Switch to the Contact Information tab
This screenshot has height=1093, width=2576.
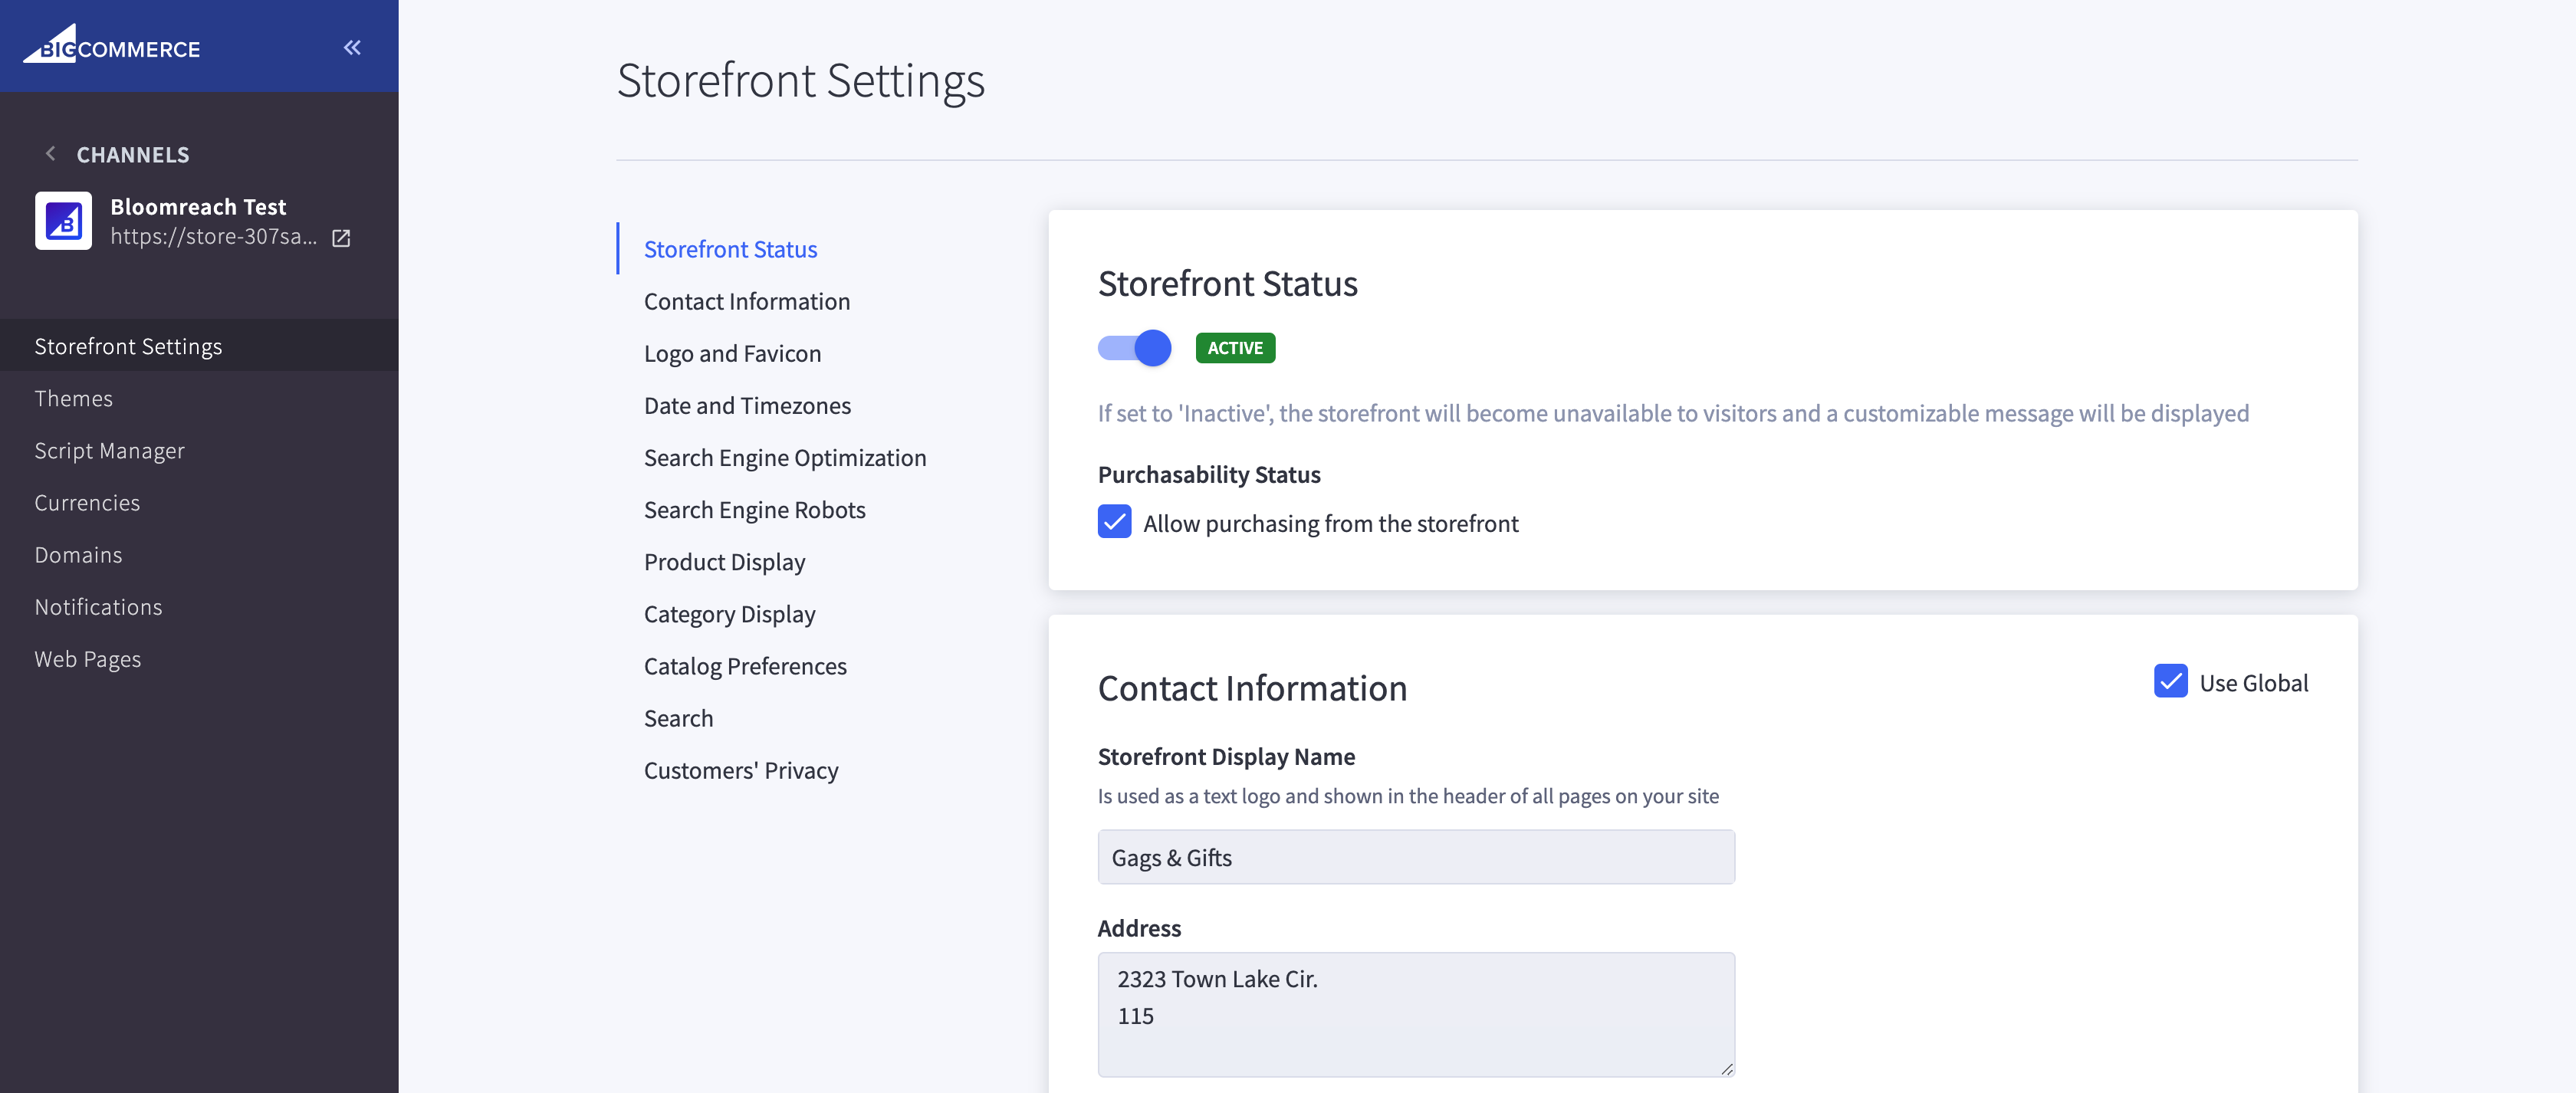click(x=746, y=300)
